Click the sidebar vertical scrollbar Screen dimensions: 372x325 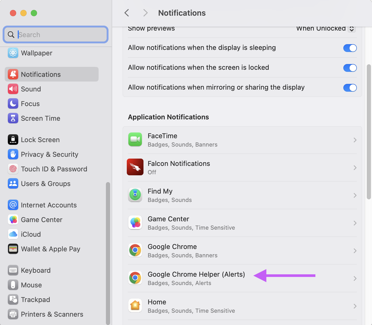coord(108,253)
